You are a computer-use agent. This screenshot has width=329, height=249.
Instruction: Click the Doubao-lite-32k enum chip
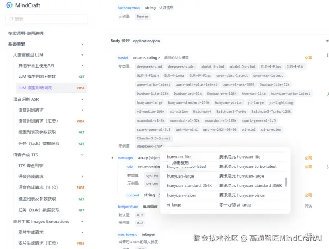[x=275, y=84]
